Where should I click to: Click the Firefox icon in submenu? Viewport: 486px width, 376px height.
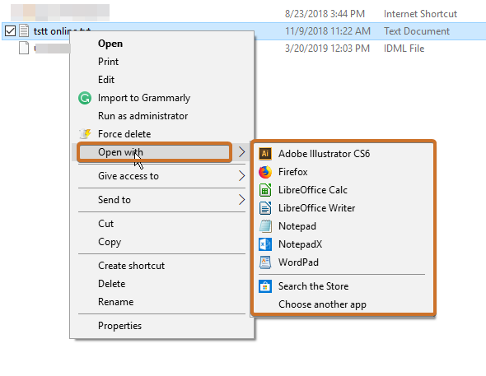[265, 172]
